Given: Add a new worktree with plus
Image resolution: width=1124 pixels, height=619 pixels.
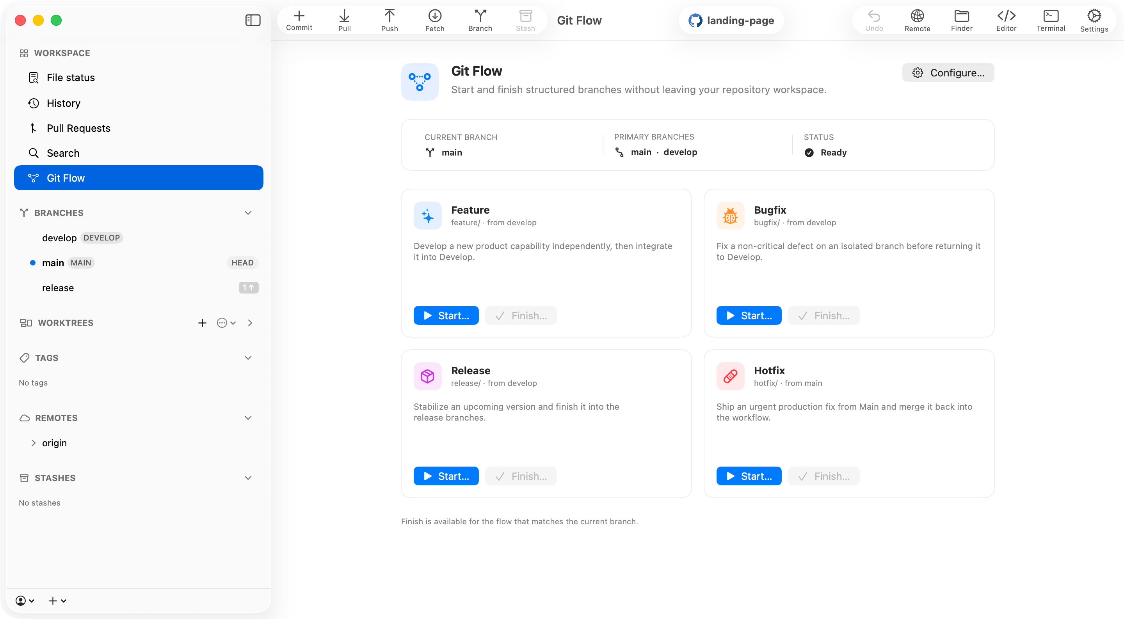Looking at the screenshot, I should pos(202,323).
